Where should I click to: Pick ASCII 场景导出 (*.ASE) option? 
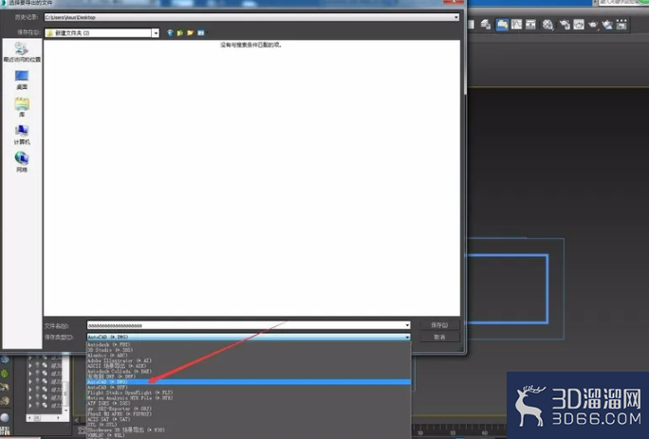(x=249, y=366)
